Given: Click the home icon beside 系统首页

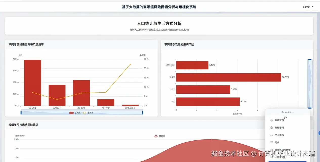Looking at the screenshot, I should (271, 120).
